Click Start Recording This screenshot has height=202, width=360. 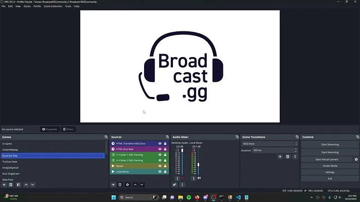coord(330,152)
